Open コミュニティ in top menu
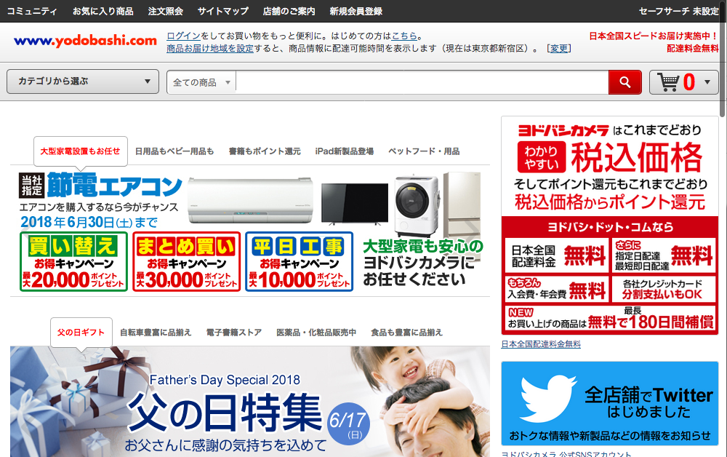 tap(31, 11)
